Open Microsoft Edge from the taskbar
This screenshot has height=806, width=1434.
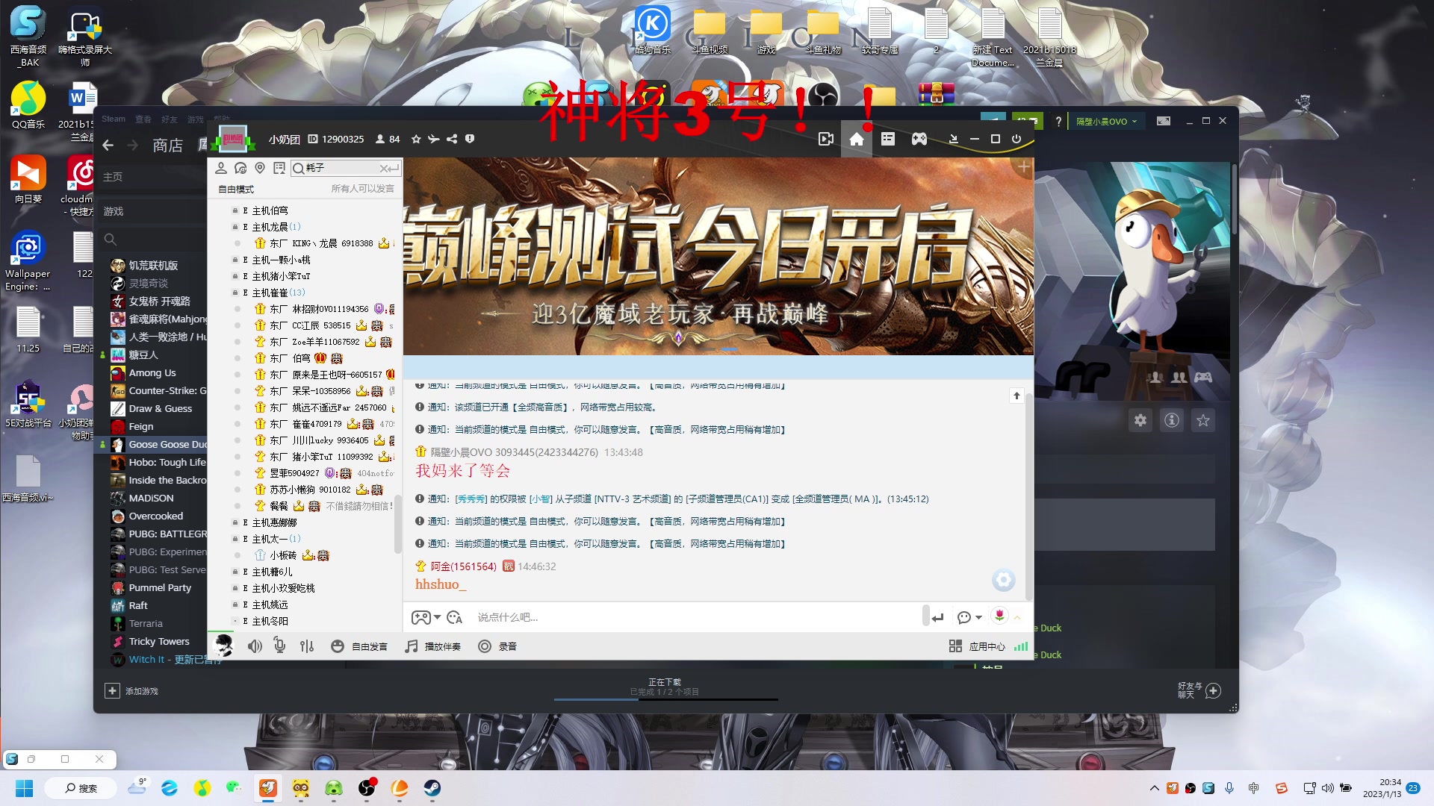pyautogui.click(x=170, y=788)
